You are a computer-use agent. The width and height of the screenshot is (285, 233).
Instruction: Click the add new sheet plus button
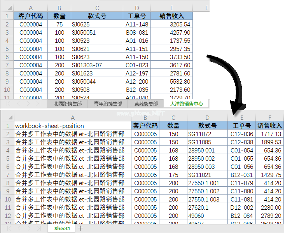[x=80, y=228]
